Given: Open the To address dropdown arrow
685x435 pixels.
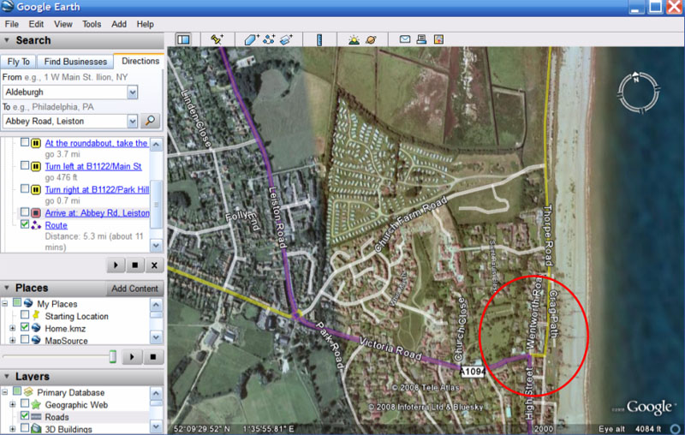Looking at the screenshot, I should click(x=133, y=121).
